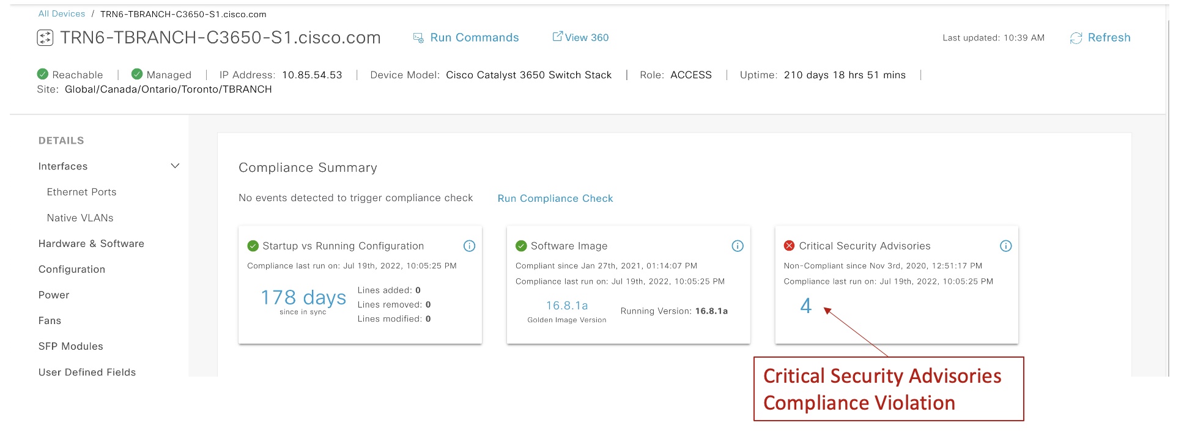Open Hardware & Software details
1184x439 pixels.
coord(91,243)
